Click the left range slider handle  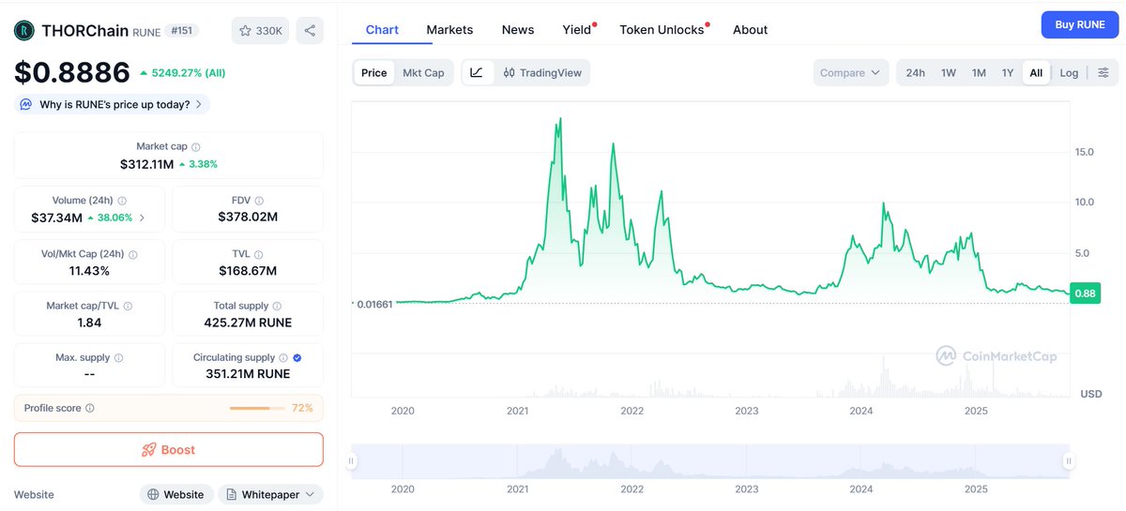[x=353, y=460]
